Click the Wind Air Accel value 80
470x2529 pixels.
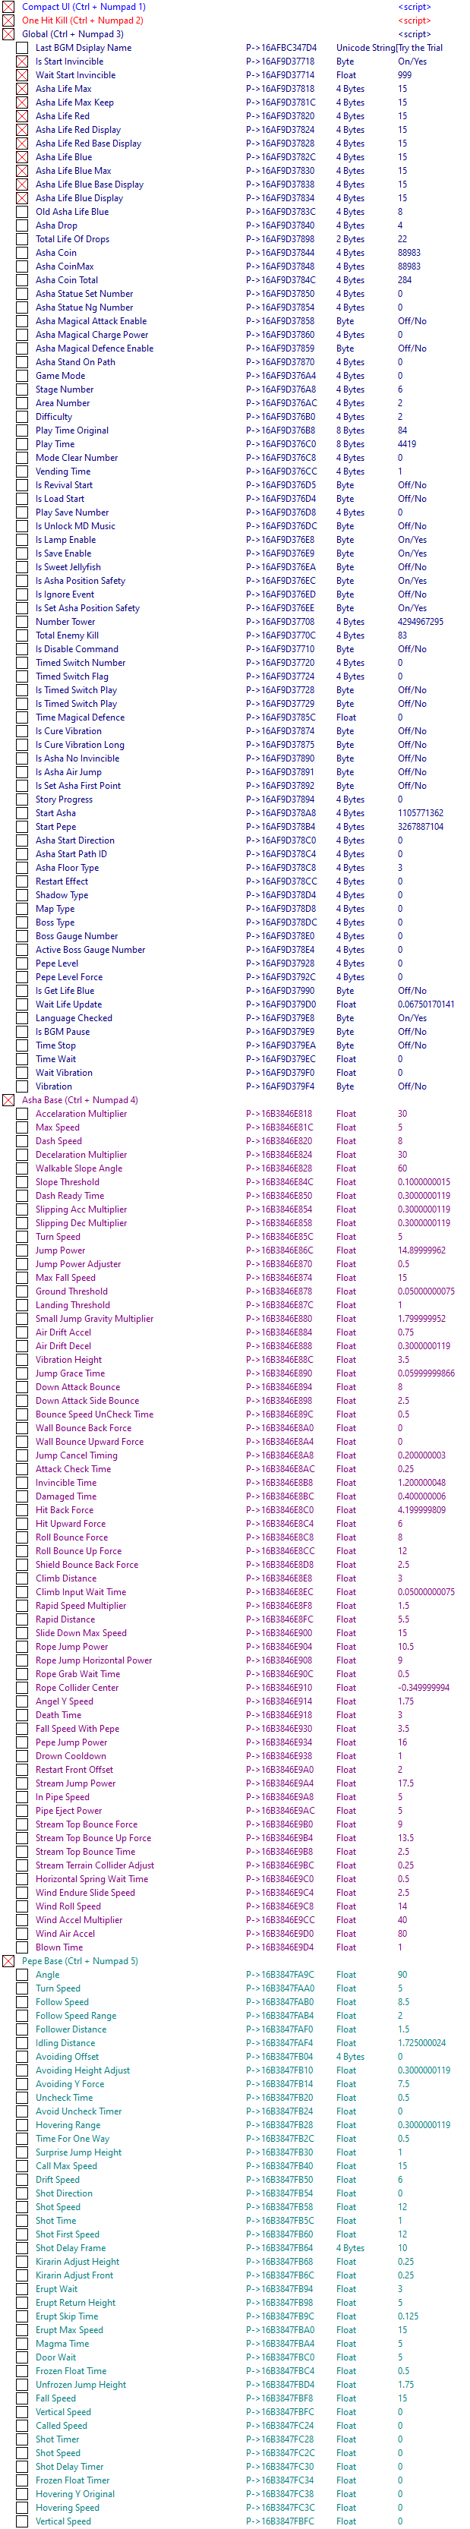(x=402, y=1934)
